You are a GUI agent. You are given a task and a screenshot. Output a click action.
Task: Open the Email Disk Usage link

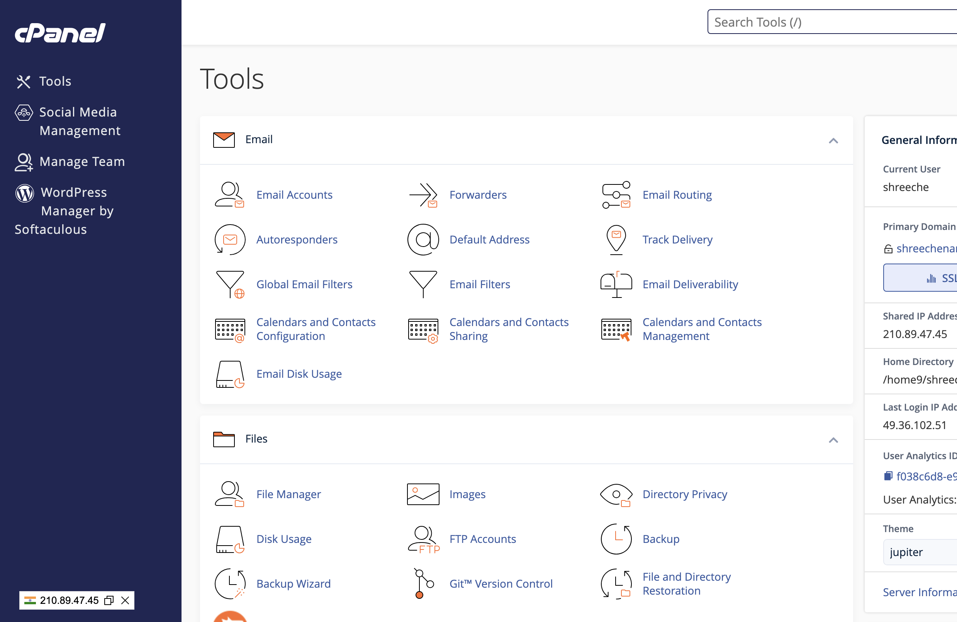[x=299, y=374]
